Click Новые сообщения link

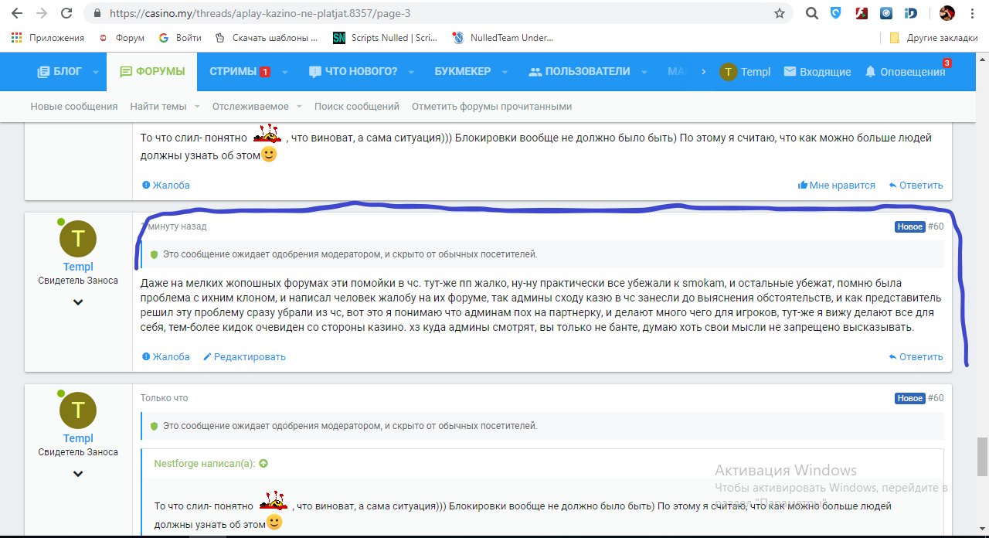point(74,107)
